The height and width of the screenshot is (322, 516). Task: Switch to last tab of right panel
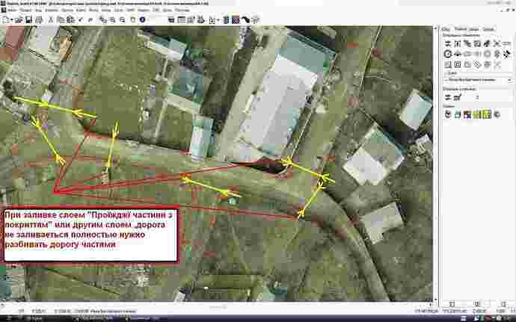click(488, 29)
